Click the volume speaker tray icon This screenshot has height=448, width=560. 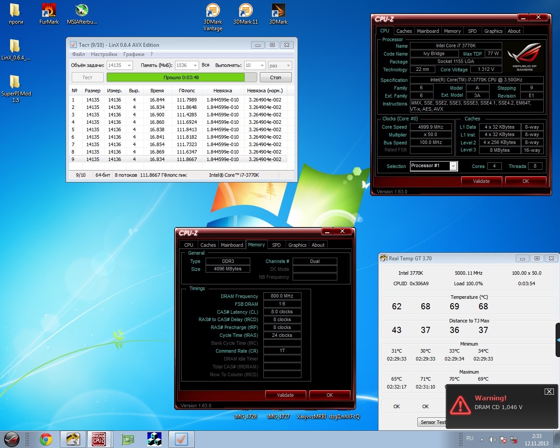(x=492, y=439)
